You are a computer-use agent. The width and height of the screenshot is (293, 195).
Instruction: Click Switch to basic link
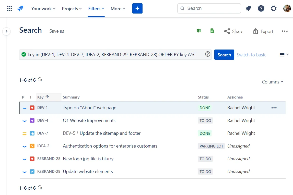click(x=251, y=55)
